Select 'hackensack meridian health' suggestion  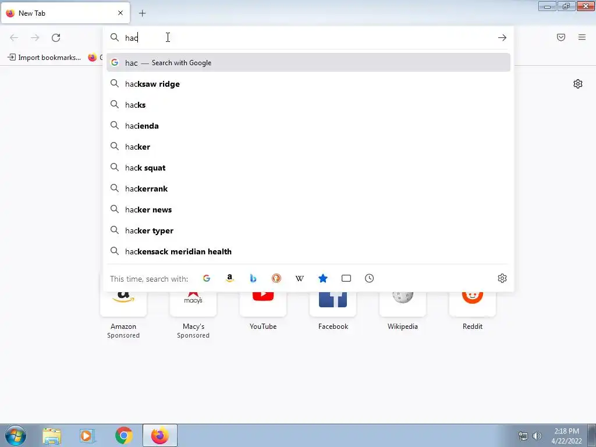[x=308, y=251]
